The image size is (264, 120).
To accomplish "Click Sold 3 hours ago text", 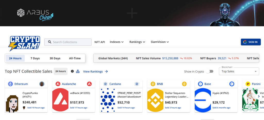I will (x=173, y=108).
